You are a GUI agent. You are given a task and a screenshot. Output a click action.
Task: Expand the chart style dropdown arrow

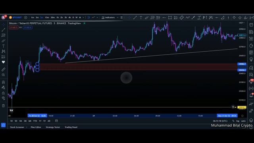coord(97,17)
